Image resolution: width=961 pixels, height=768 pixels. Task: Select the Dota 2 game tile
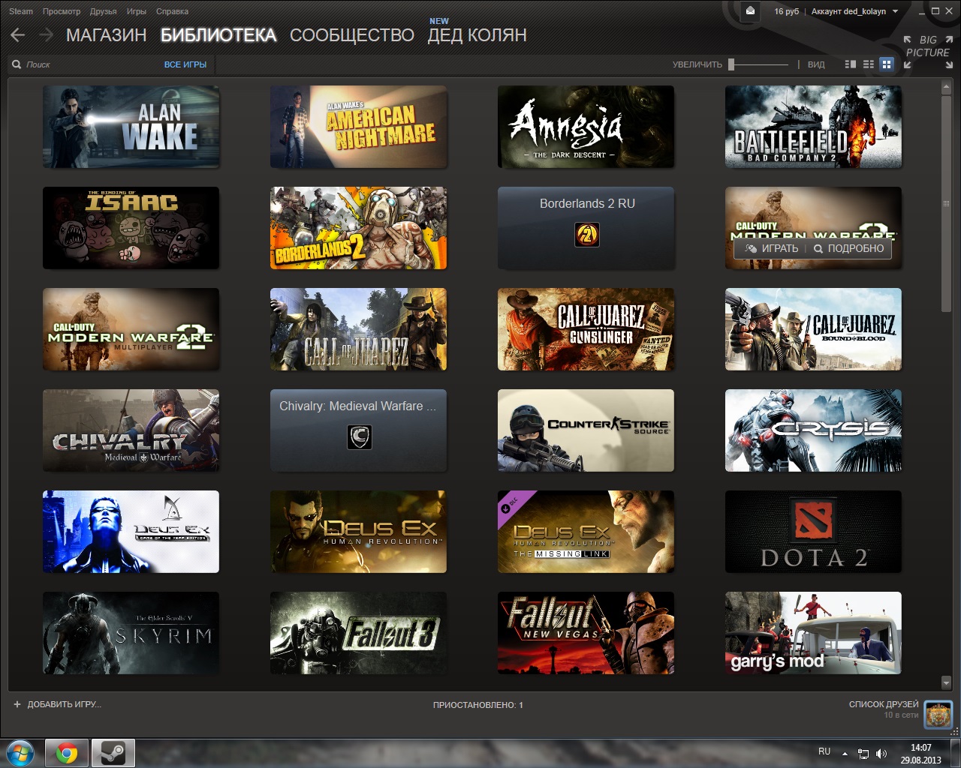[x=813, y=532]
